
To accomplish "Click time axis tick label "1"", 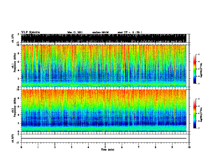I will [x=38, y=147].
